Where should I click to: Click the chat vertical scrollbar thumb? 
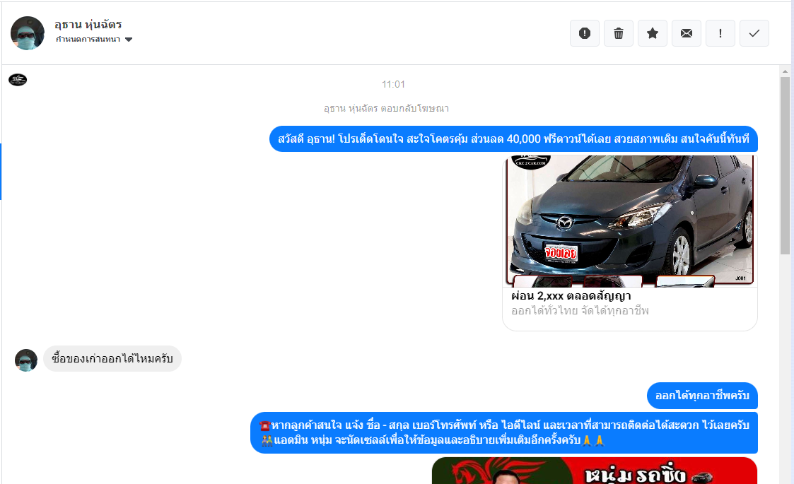(x=785, y=165)
